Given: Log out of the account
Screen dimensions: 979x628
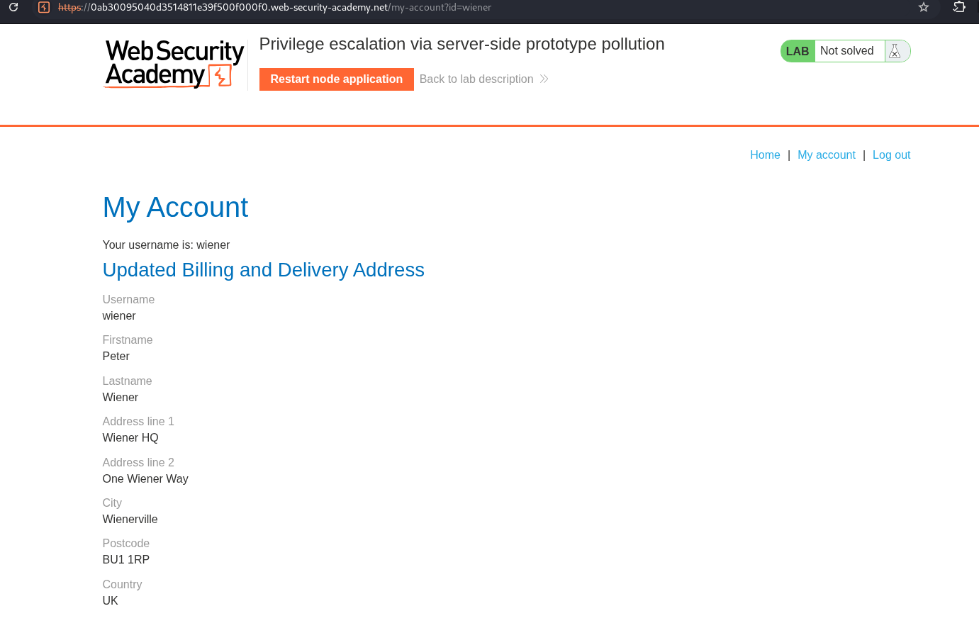Looking at the screenshot, I should 891,155.
